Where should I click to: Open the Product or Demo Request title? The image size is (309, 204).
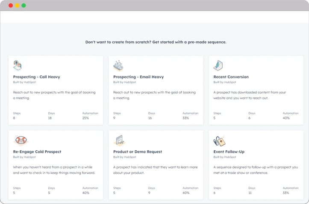click(x=138, y=152)
